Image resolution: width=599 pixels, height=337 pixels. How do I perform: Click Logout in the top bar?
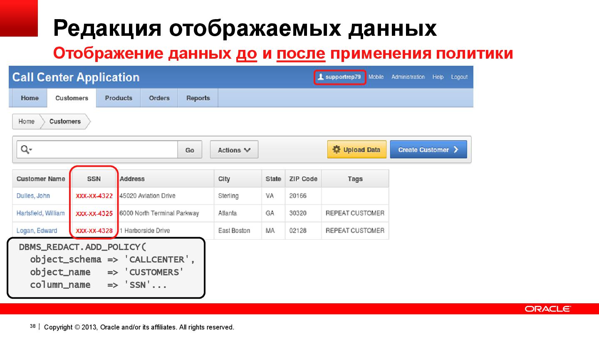459,77
